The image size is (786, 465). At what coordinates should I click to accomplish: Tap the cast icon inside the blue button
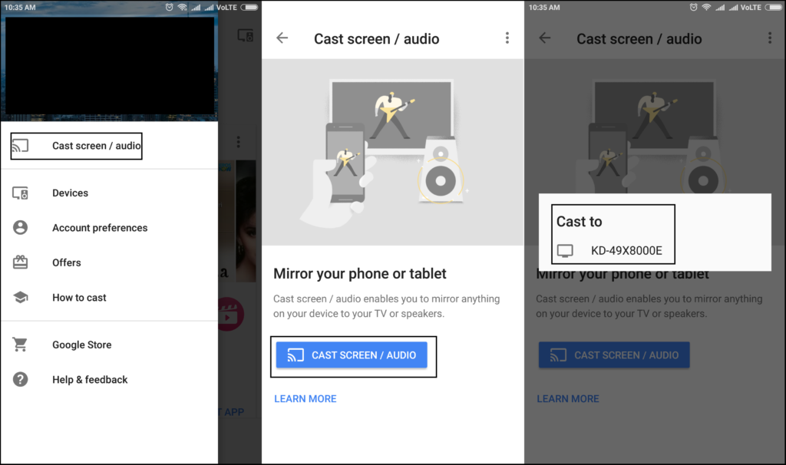(296, 355)
